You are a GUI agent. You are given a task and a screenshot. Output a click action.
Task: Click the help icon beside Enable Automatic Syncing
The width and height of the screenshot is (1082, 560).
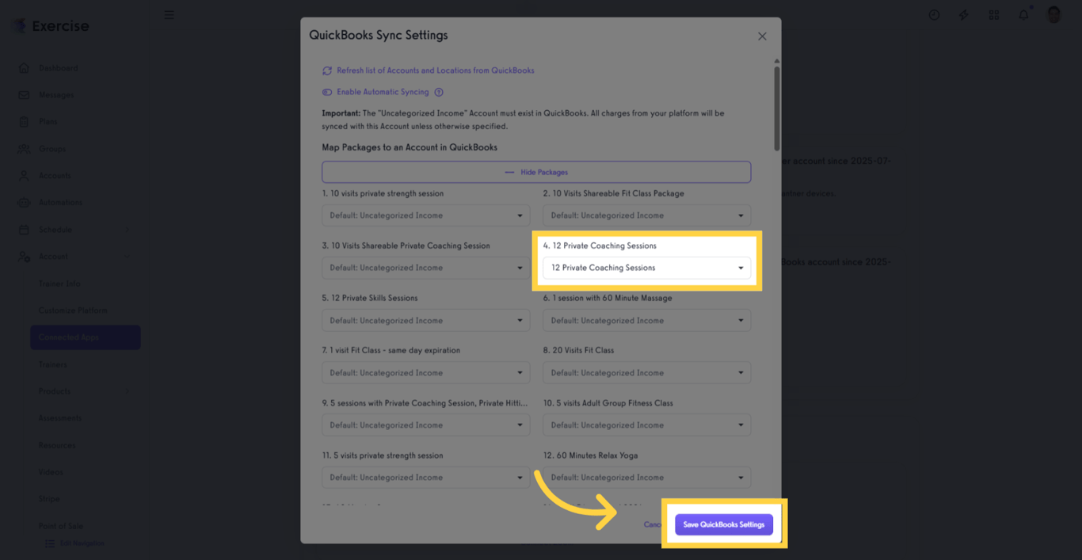[439, 92]
